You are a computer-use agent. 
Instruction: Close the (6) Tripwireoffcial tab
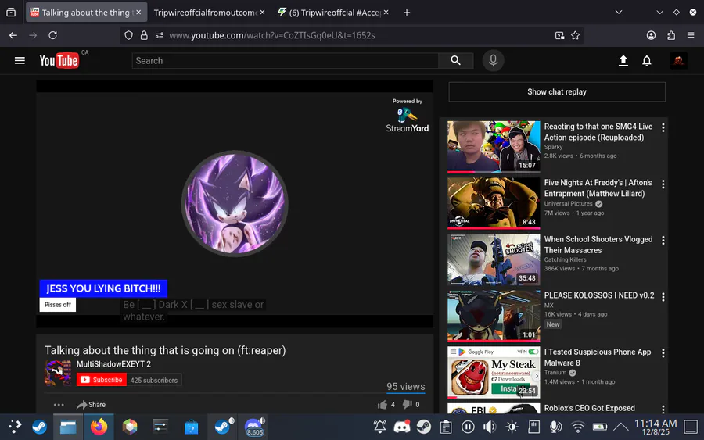pyautogui.click(x=386, y=12)
